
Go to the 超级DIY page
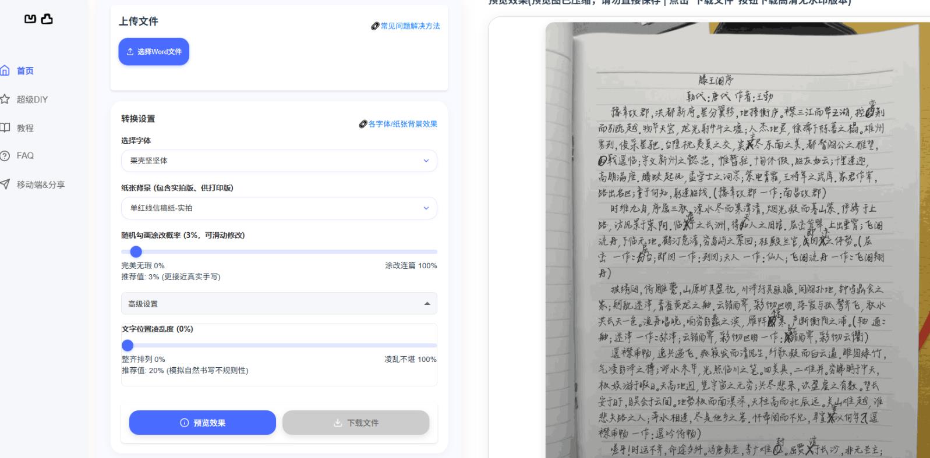tap(32, 99)
